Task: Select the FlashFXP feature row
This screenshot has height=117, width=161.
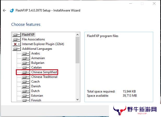Action: (28, 35)
